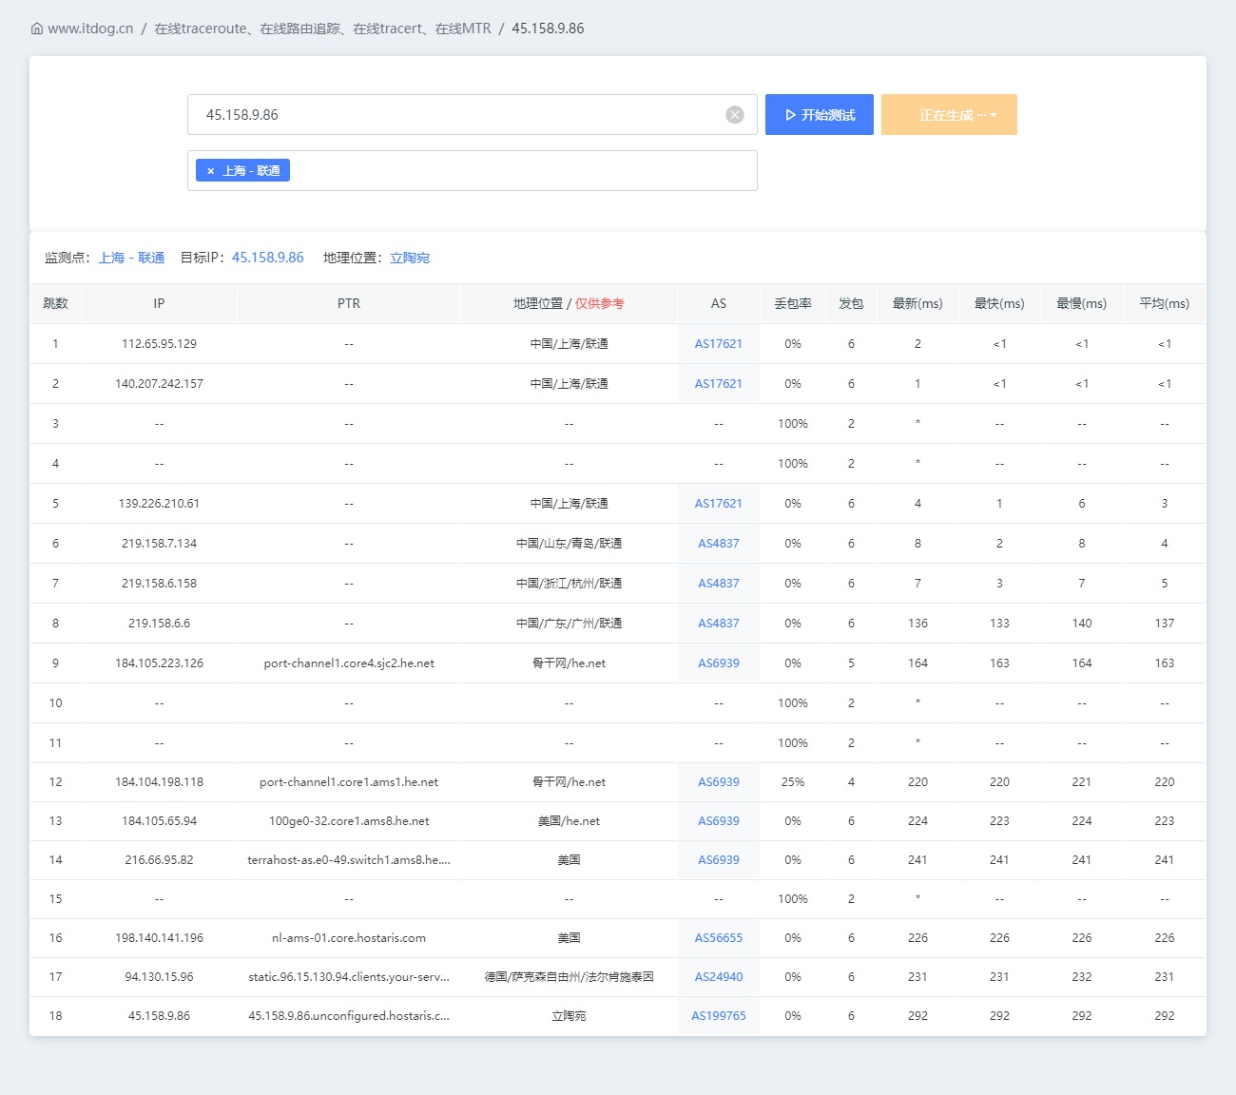This screenshot has height=1095, width=1236.
Task: Open AS6939 link in hop 9 row
Action: pyautogui.click(x=719, y=663)
